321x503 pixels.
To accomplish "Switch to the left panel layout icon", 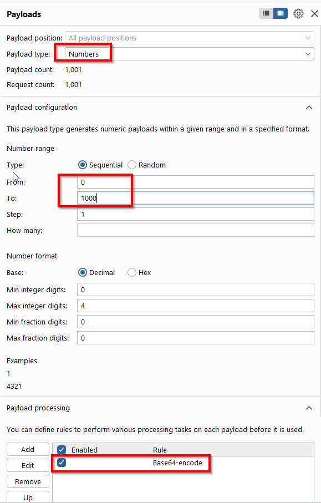I will tap(266, 13).
